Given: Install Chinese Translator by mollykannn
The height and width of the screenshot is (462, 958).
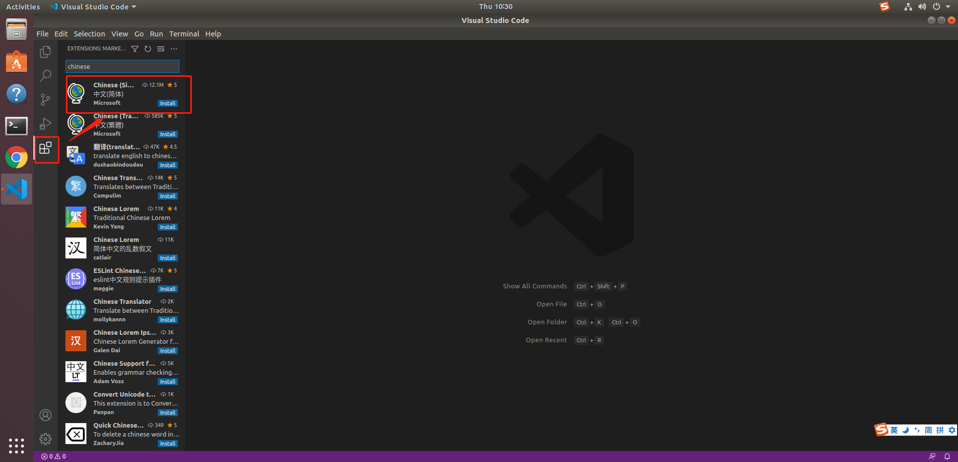Looking at the screenshot, I should point(168,320).
